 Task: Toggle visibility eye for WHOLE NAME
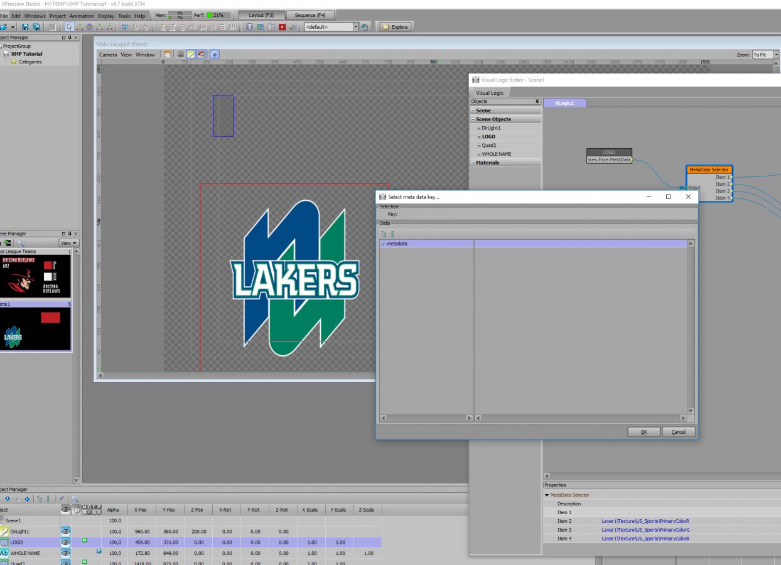[x=65, y=553]
